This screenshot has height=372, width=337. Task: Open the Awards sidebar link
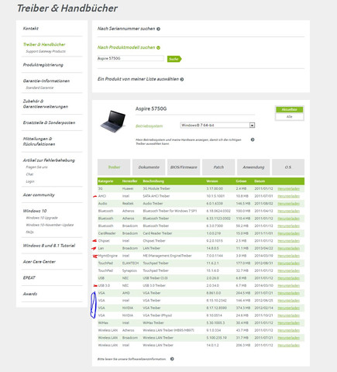click(x=30, y=294)
